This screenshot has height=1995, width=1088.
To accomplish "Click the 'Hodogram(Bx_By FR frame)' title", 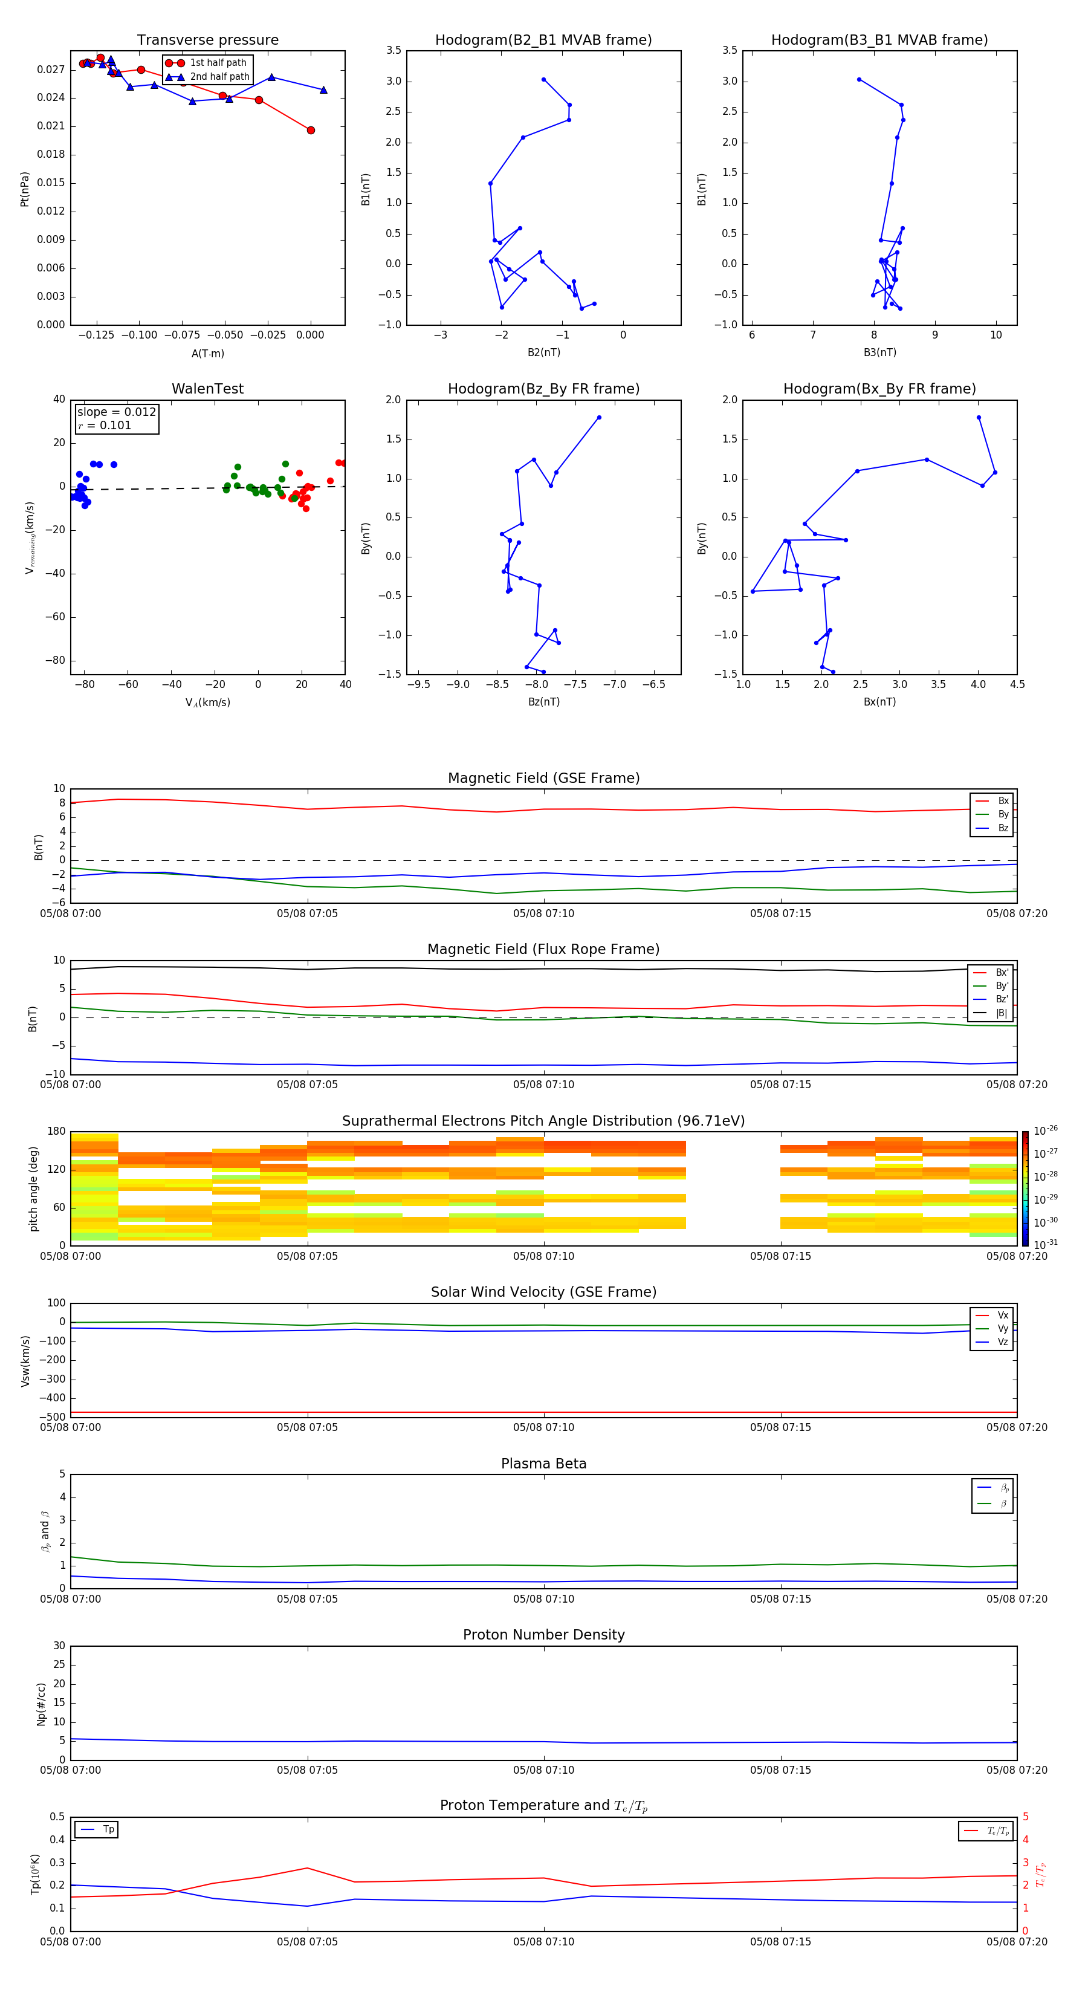I will click(x=879, y=389).
